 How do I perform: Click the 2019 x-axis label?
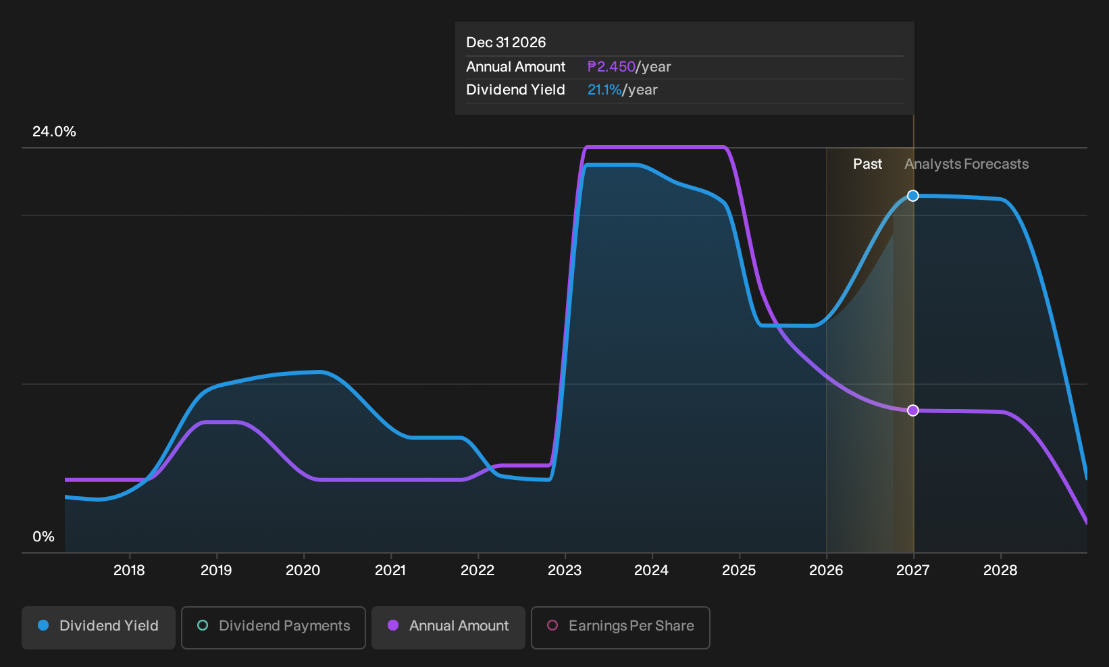click(x=216, y=570)
